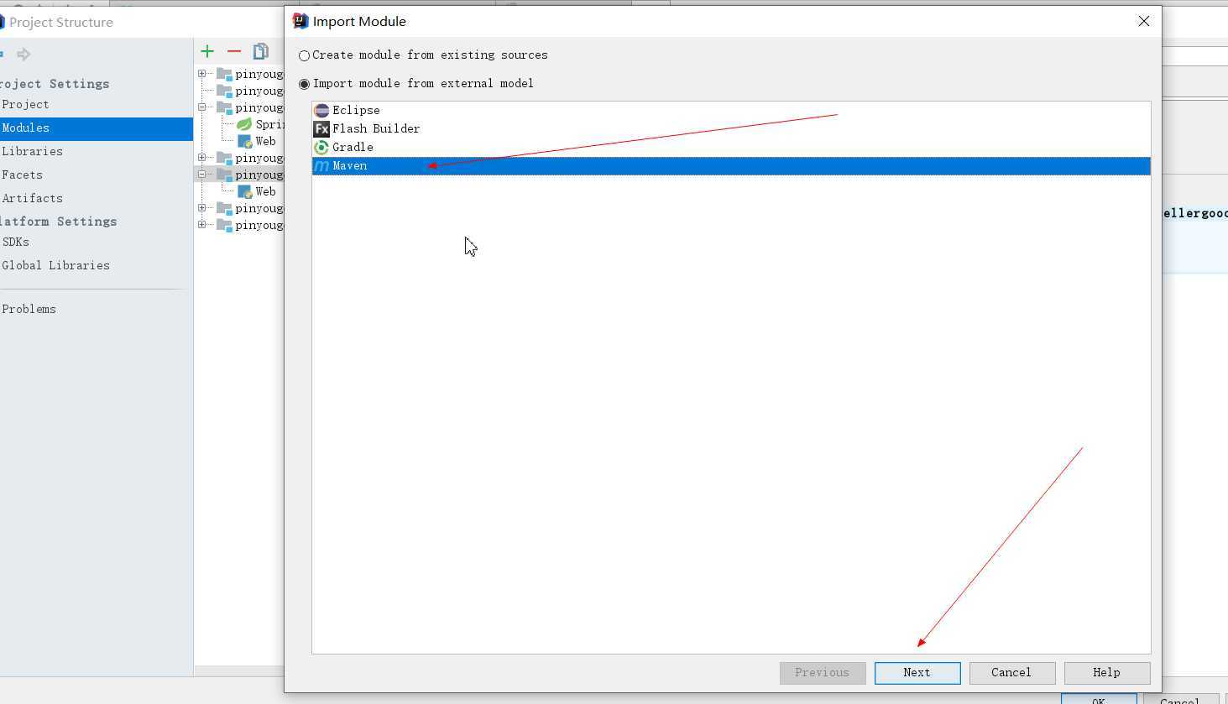
Task: Collapse the module containing the Spring facet
Action: pos(202,107)
